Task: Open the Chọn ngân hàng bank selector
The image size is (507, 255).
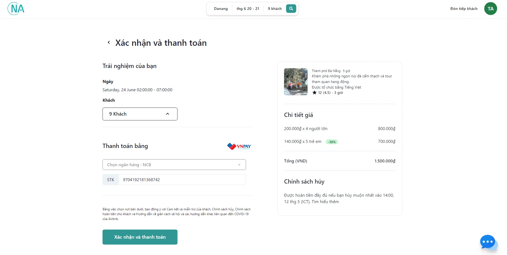Action: (174, 165)
